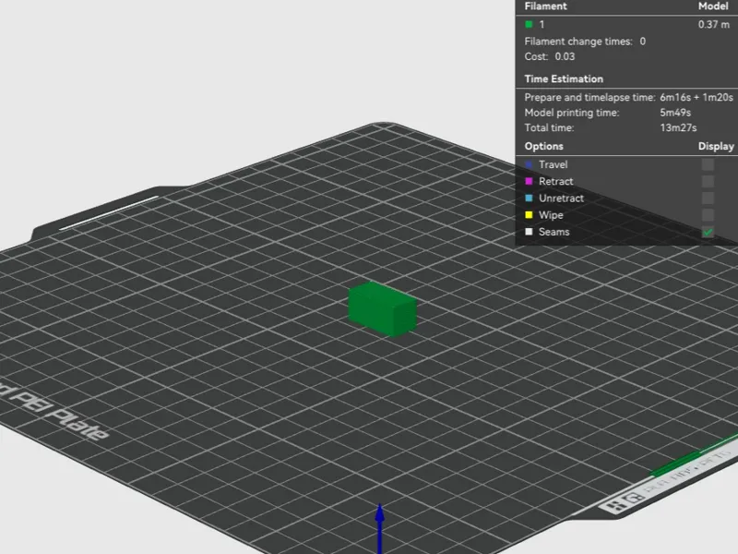Click the 'Unretract' option label

pos(561,199)
